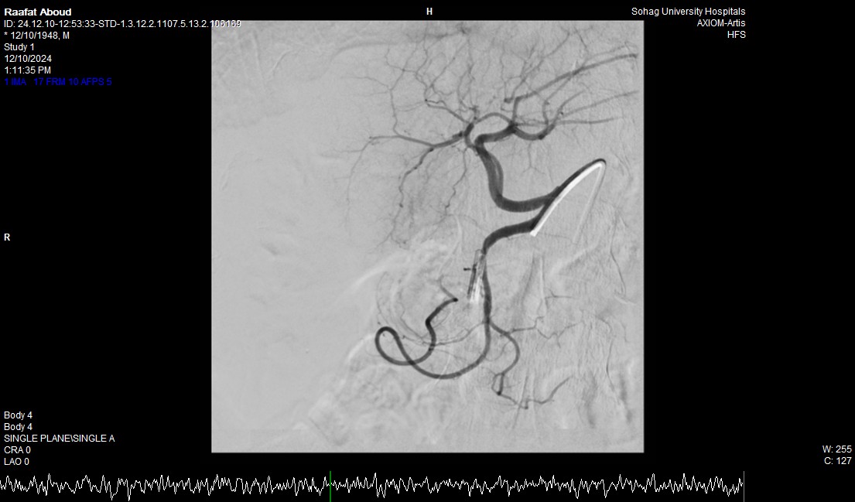Click the birthdate and sex line

pyautogui.click(x=36, y=35)
